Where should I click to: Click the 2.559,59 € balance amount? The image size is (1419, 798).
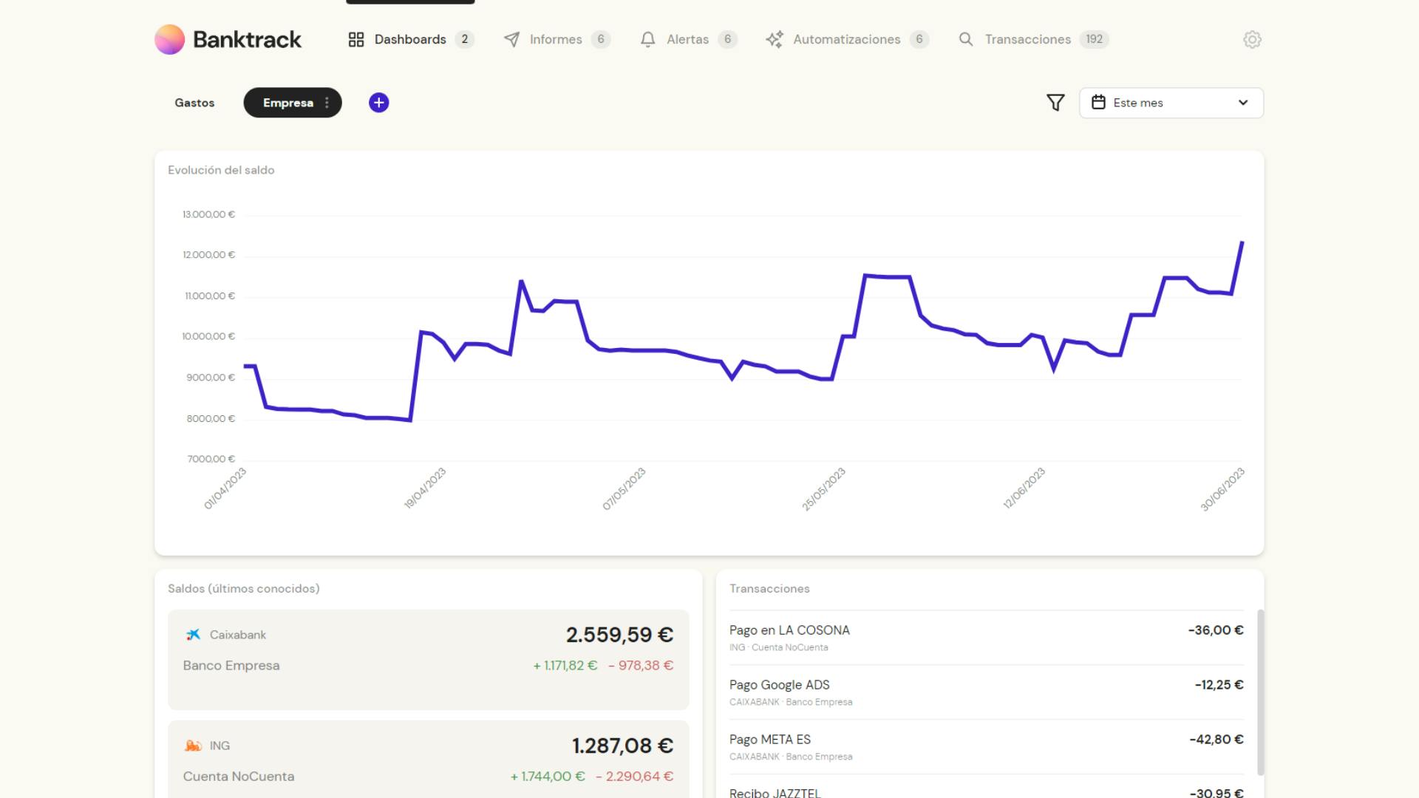(619, 635)
